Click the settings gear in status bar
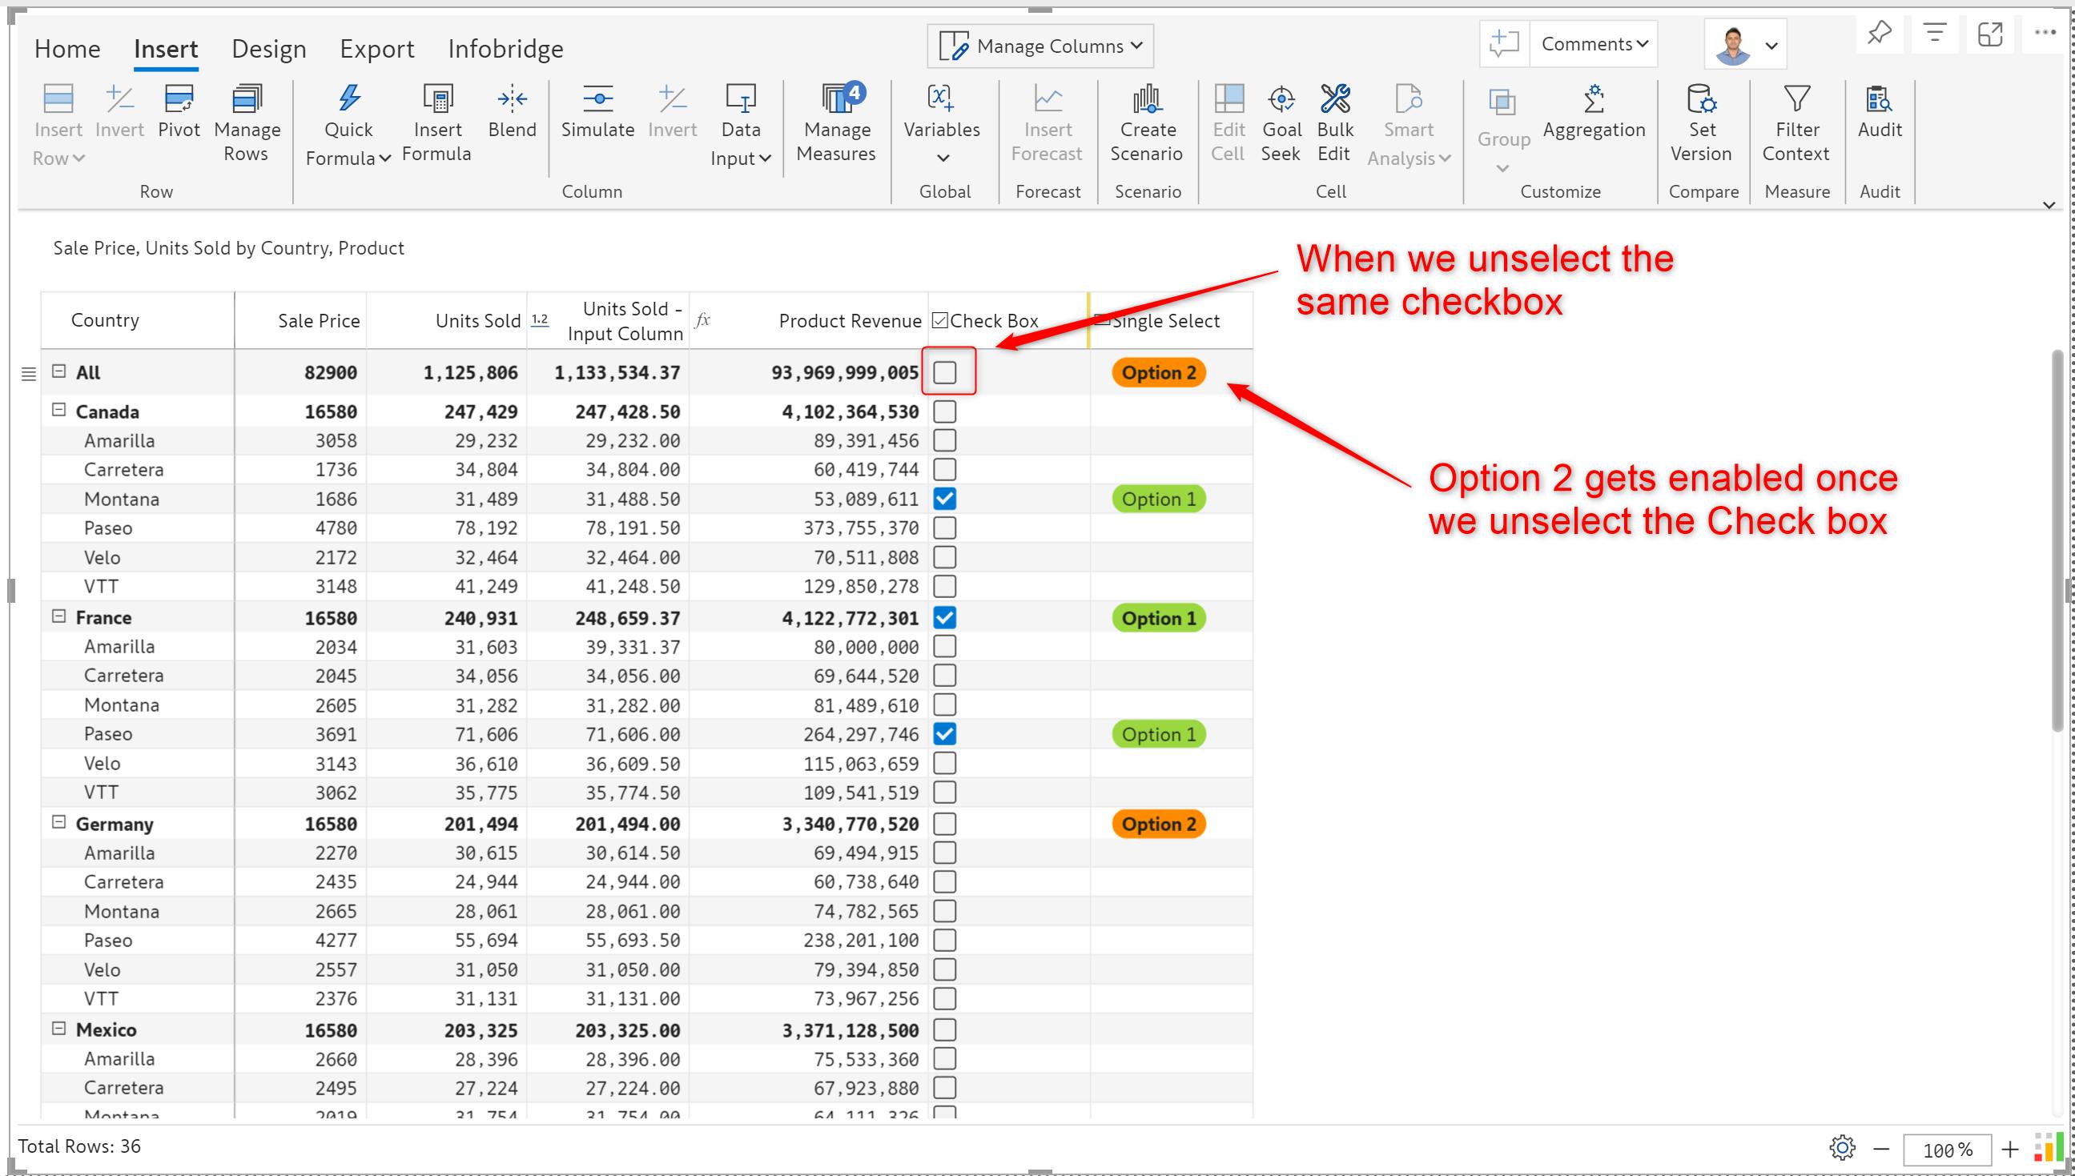 click(1841, 1148)
